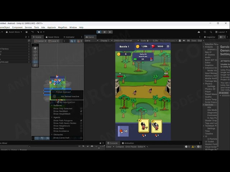This screenshot has height=172, width=230.
Task: Open the MegaFiers menu
Action: [x=63, y=27]
